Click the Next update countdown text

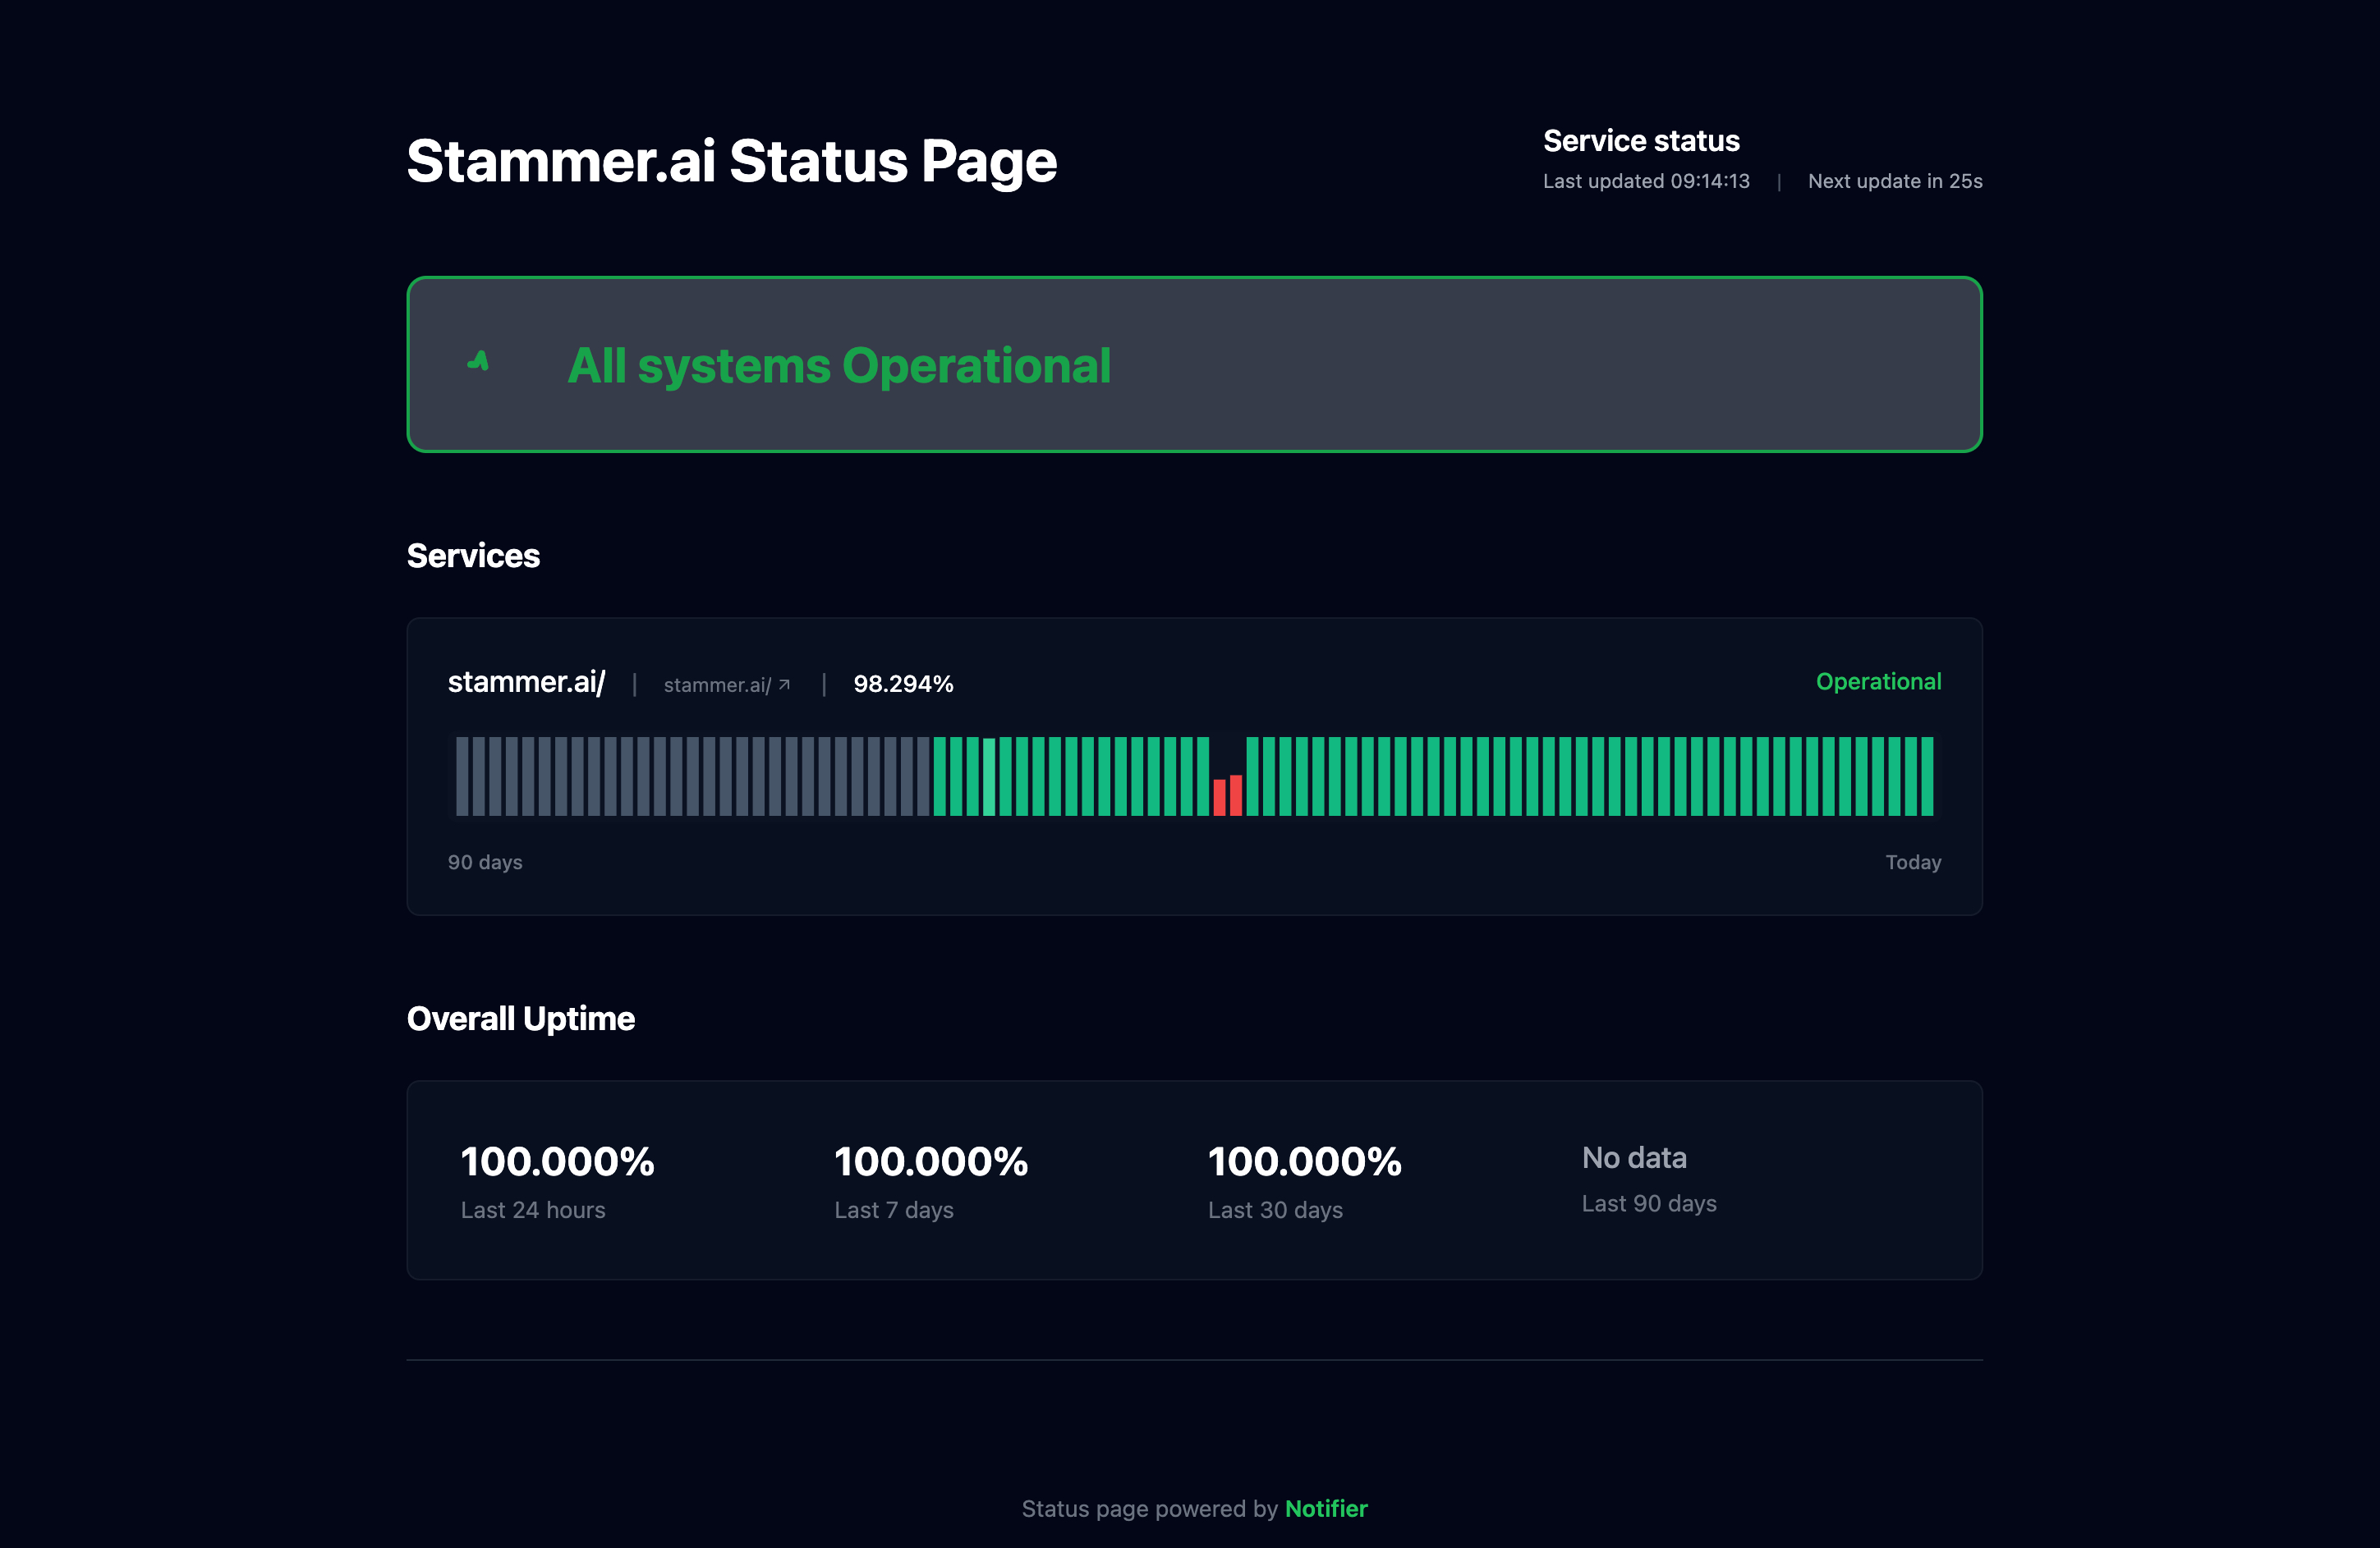click(x=1894, y=182)
